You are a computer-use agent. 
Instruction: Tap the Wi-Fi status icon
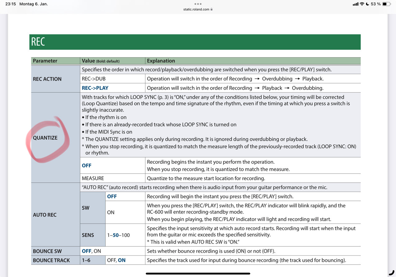(x=362, y=4)
